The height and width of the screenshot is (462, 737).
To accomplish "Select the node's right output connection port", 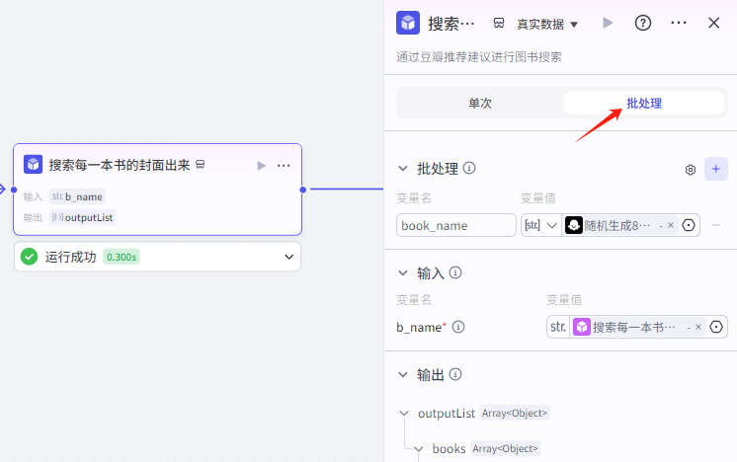I will [302, 190].
